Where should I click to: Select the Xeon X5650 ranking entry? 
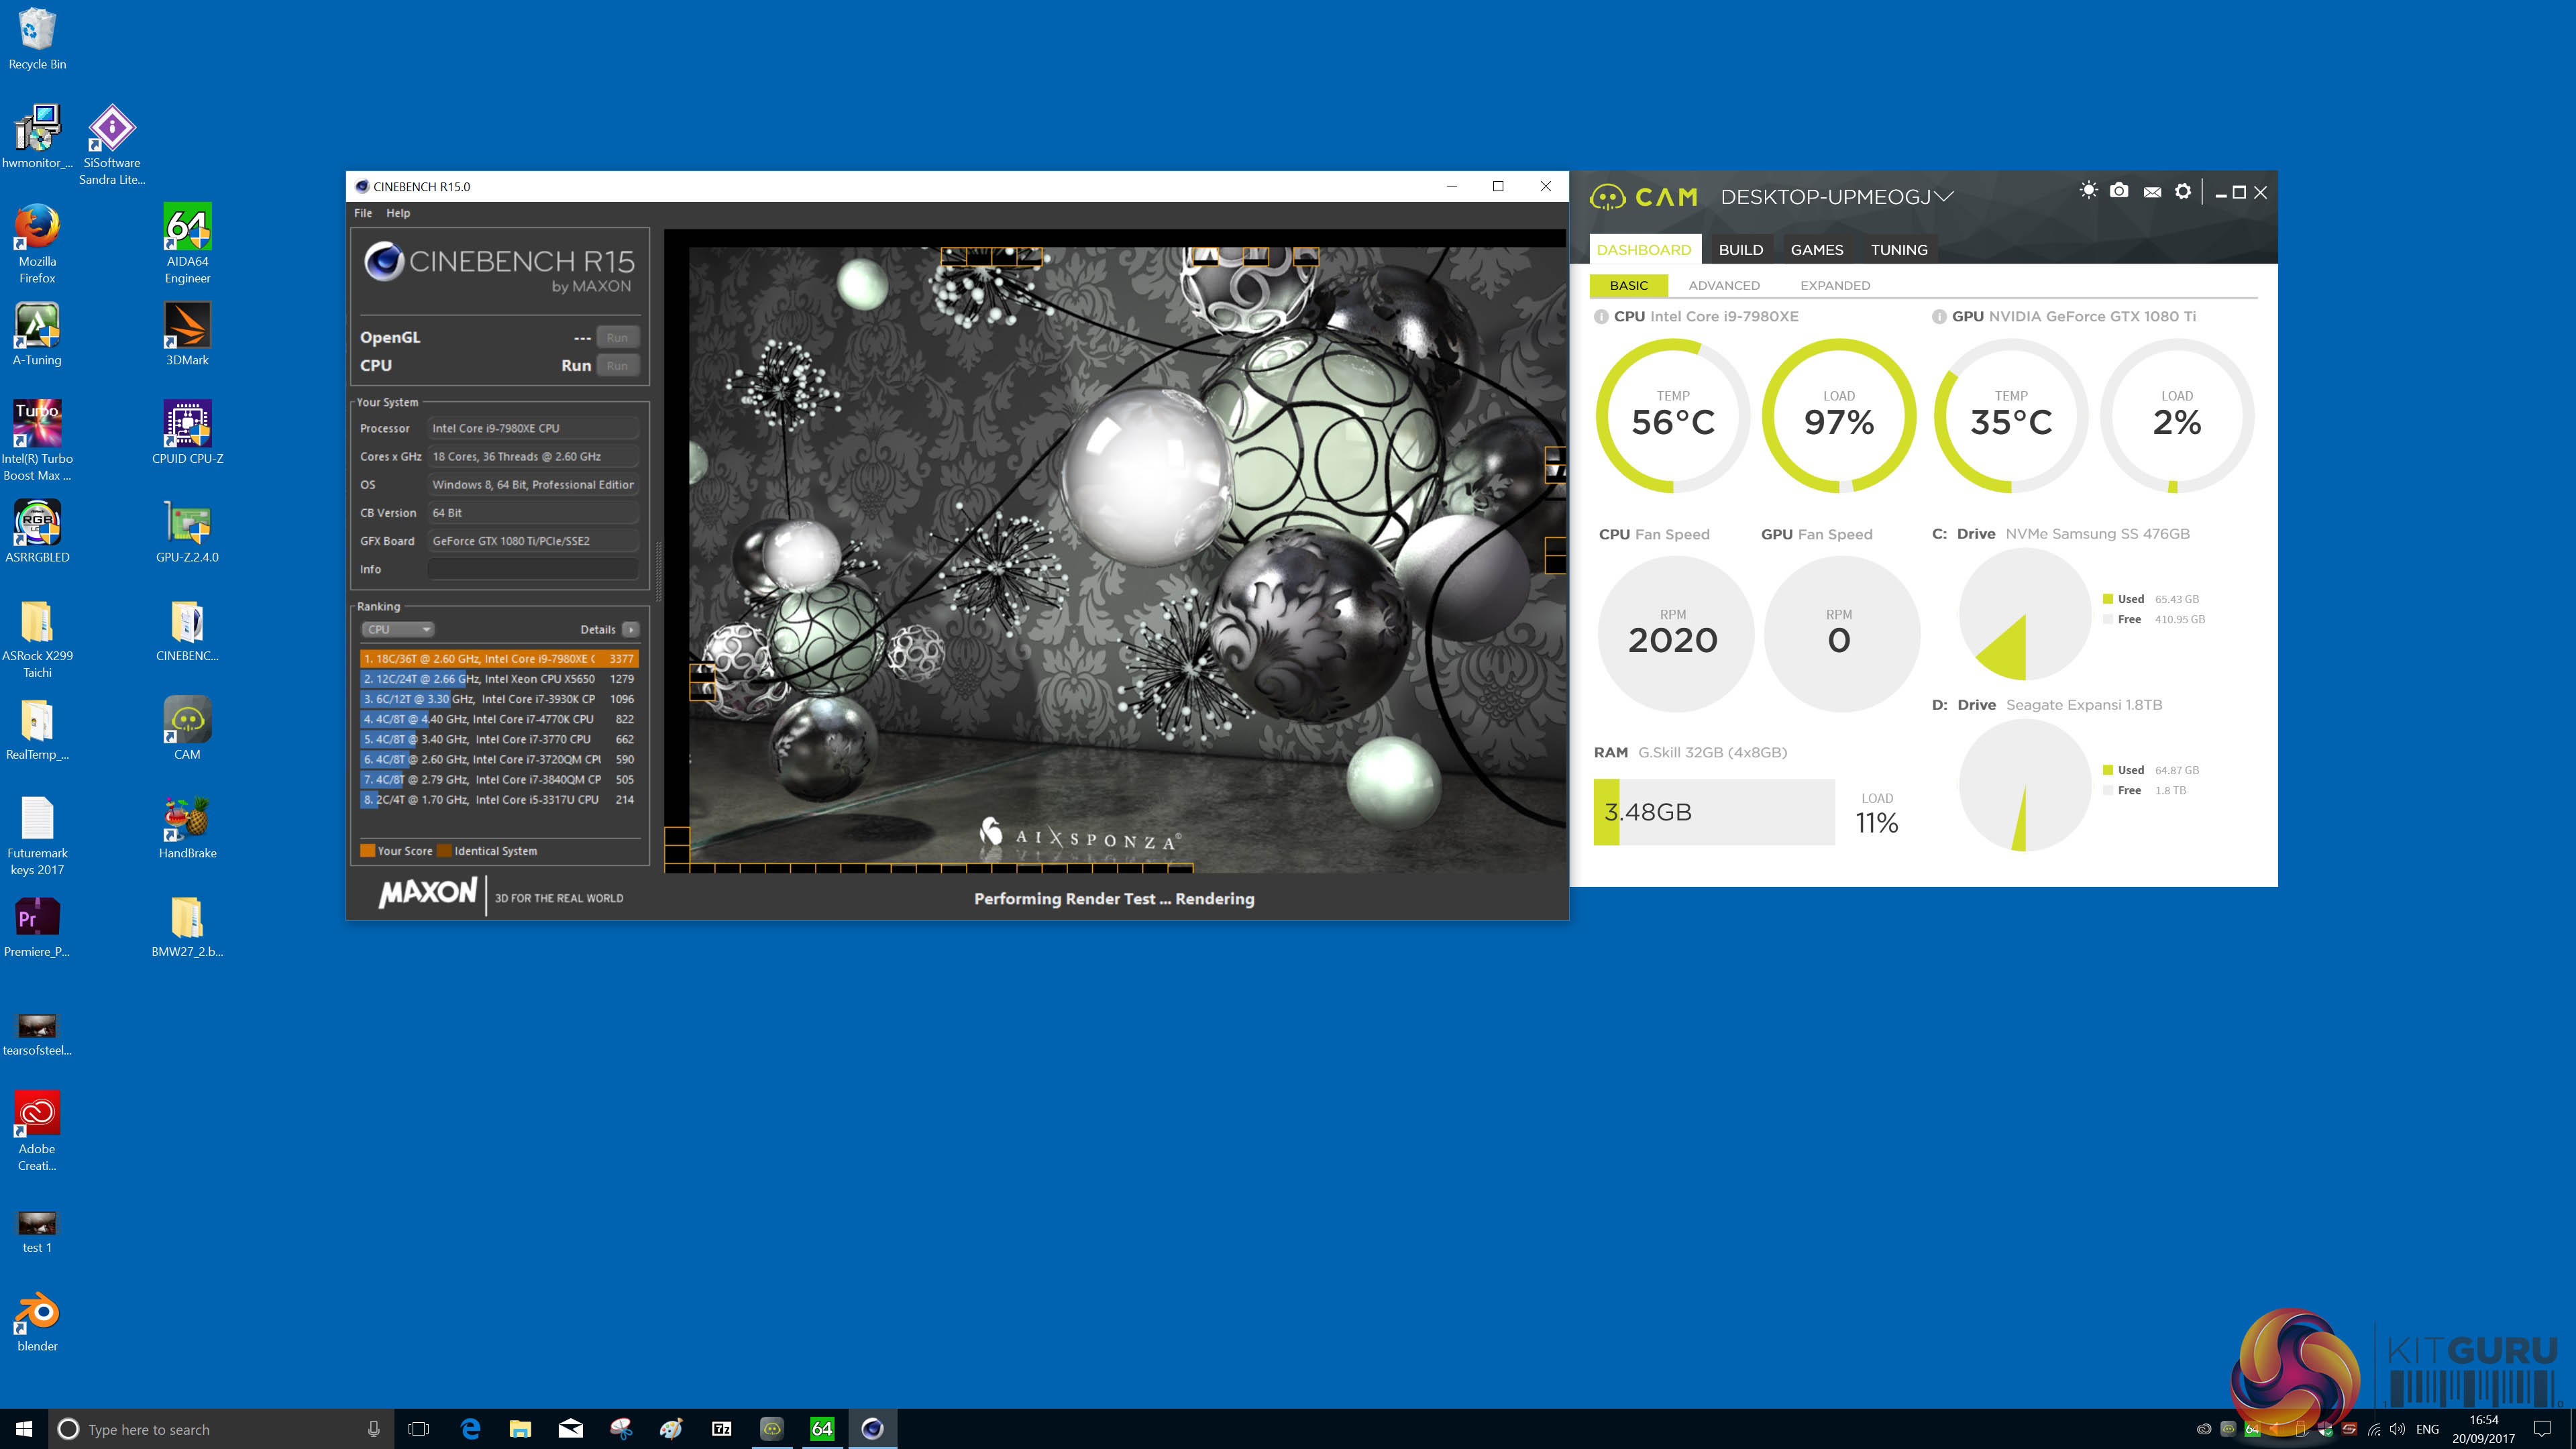(x=498, y=679)
